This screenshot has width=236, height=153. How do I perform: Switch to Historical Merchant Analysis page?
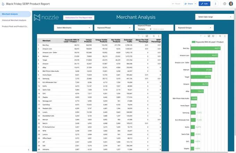coord(14,20)
